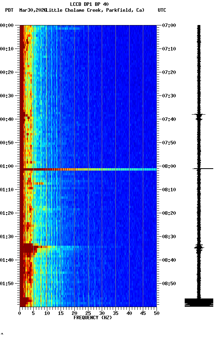Click the PDT time label 01:00

[7, 166]
